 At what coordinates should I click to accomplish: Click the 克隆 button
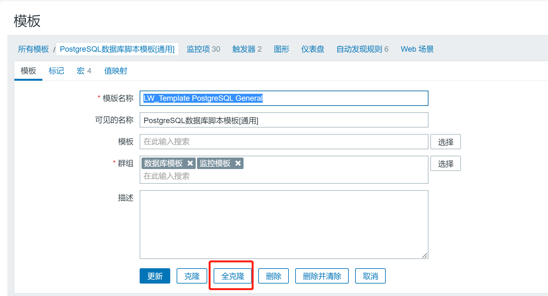pyautogui.click(x=192, y=276)
